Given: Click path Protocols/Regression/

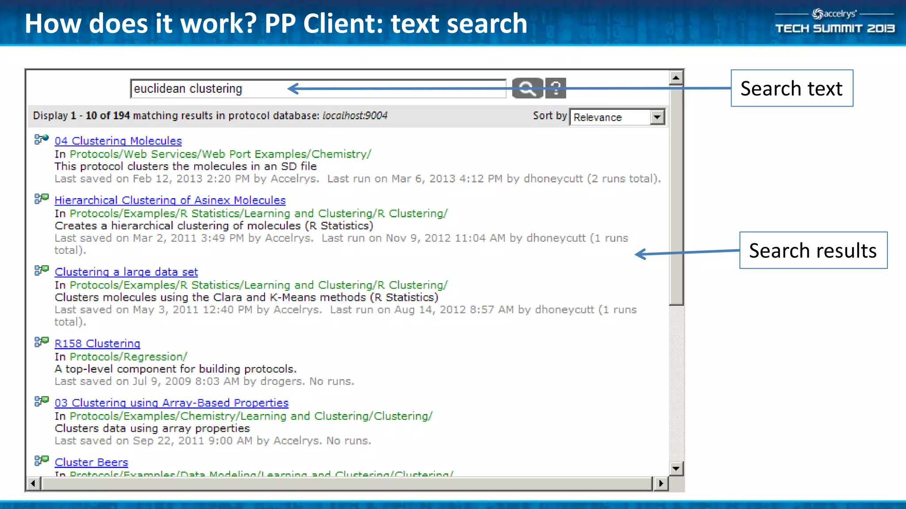Looking at the screenshot, I should pos(128,357).
